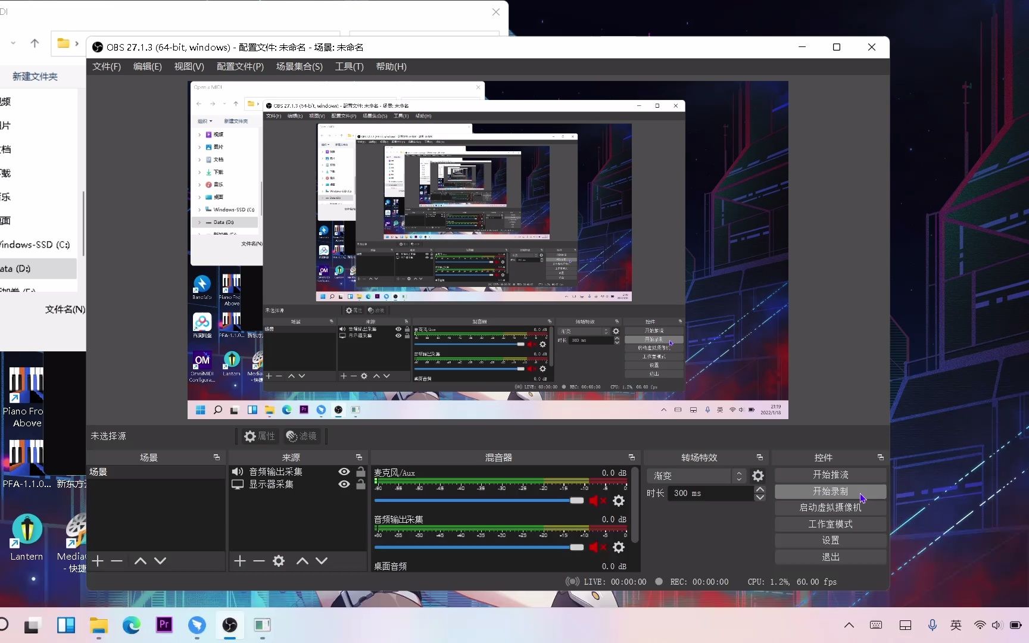Image resolution: width=1029 pixels, height=643 pixels.
Task: Add a new source with the plus icon
Action: pos(240,561)
